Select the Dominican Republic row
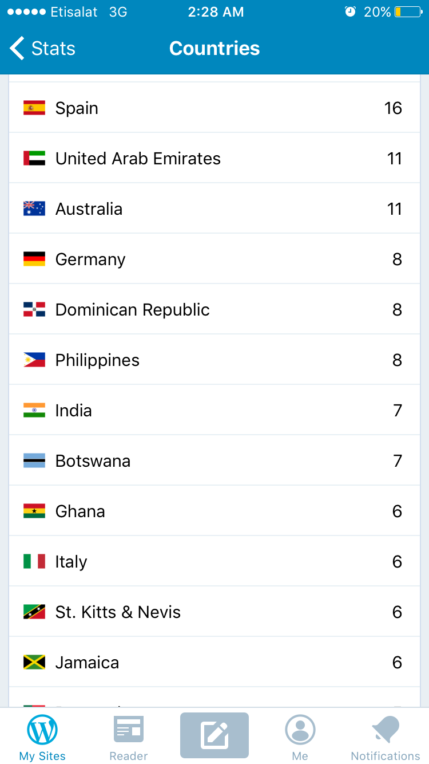The image size is (429, 764). tap(214, 309)
